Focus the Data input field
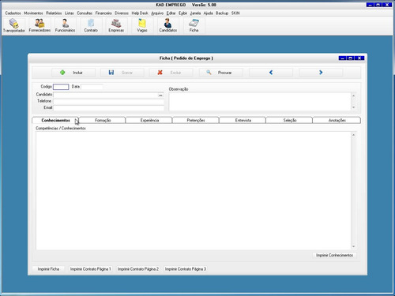 92,87
